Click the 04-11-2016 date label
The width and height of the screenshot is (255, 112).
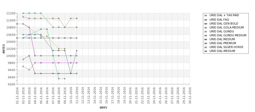tap(35, 96)
